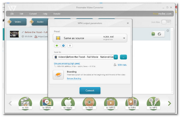Select the to AVI output format
180x117 pixels.
(x=25, y=104)
